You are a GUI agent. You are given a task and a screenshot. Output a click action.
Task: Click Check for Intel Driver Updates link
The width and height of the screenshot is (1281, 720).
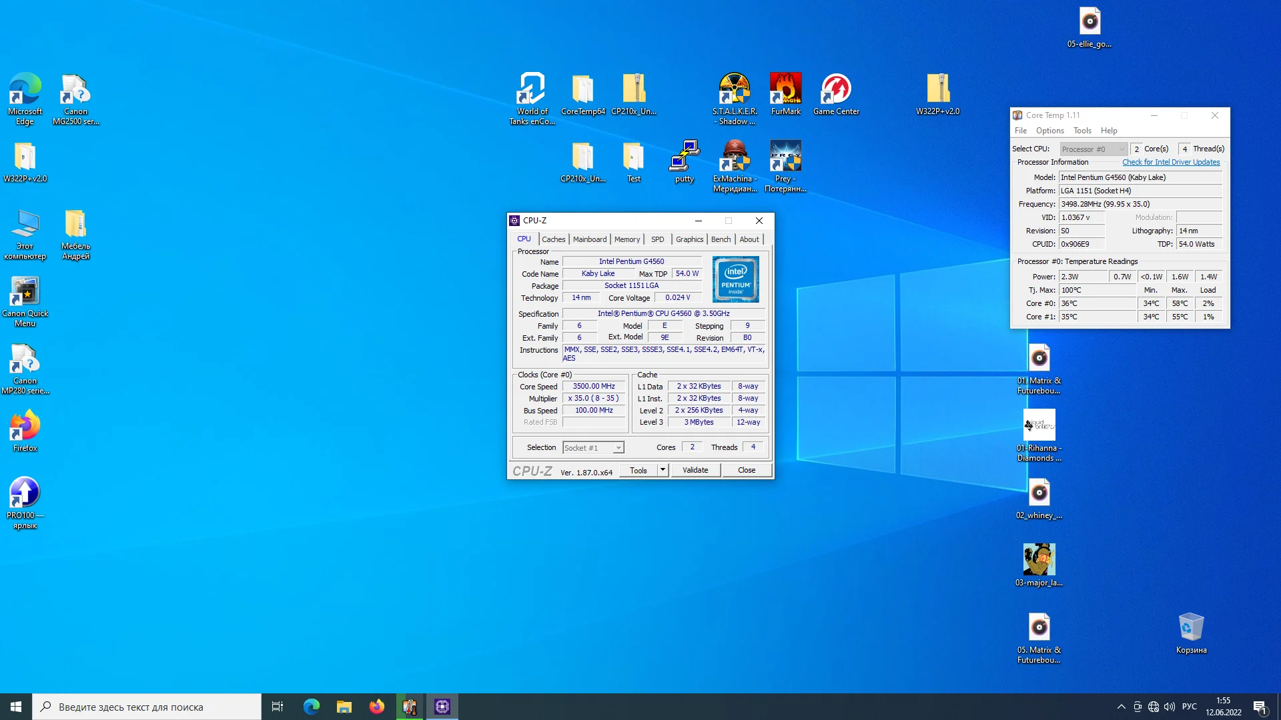1170,162
